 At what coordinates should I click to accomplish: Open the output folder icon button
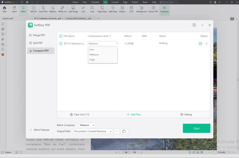124,131
